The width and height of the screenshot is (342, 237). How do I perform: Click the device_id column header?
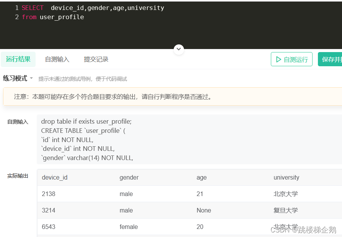click(x=55, y=178)
